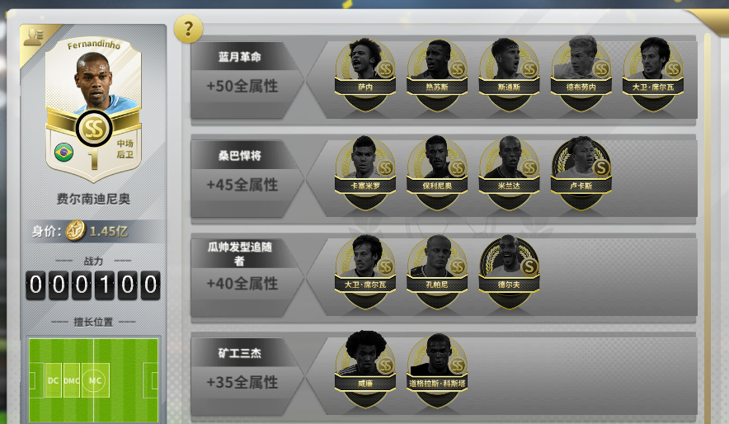Select the 威廉 player badge
The height and width of the screenshot is (424, 729).
pos(365,370)
